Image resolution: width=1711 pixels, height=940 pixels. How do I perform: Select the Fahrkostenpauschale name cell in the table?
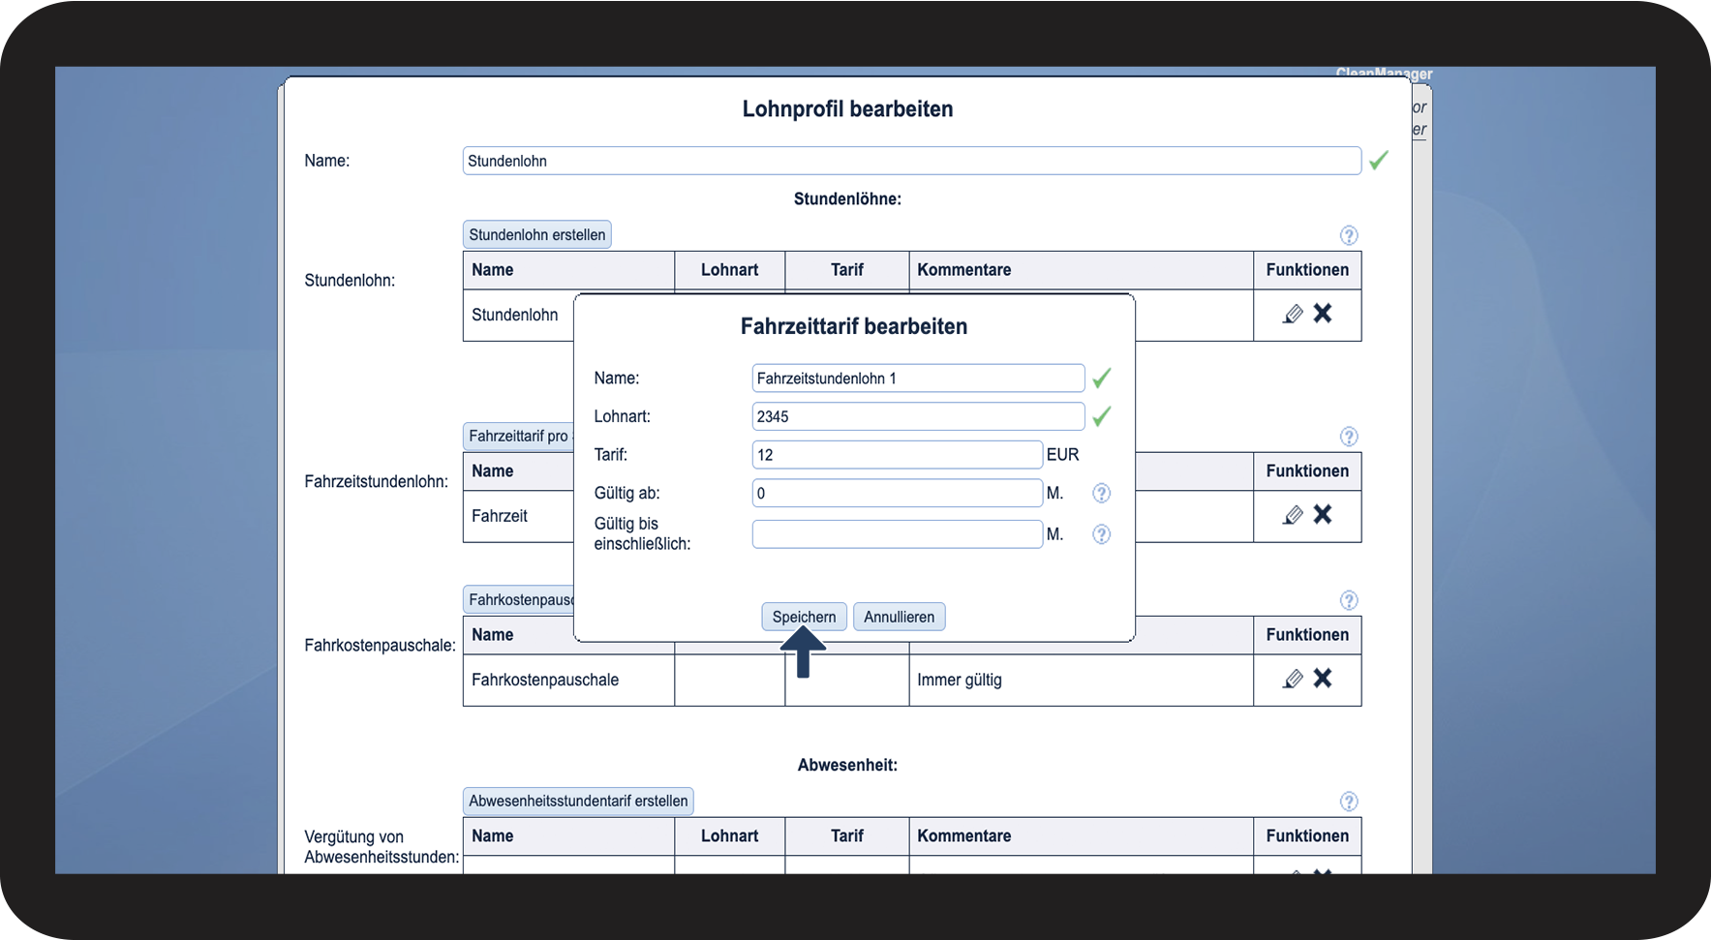[568, 680]
